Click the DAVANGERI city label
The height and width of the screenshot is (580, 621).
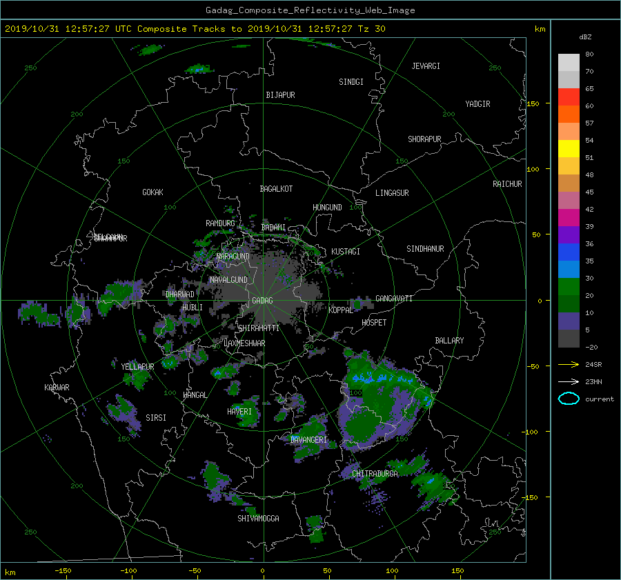[308, 440]
